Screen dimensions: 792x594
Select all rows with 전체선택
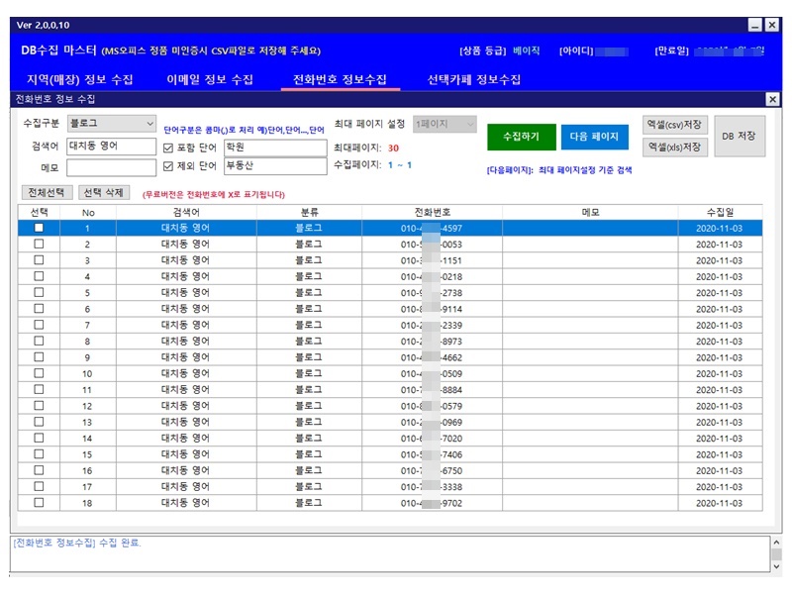coord(47,192)
